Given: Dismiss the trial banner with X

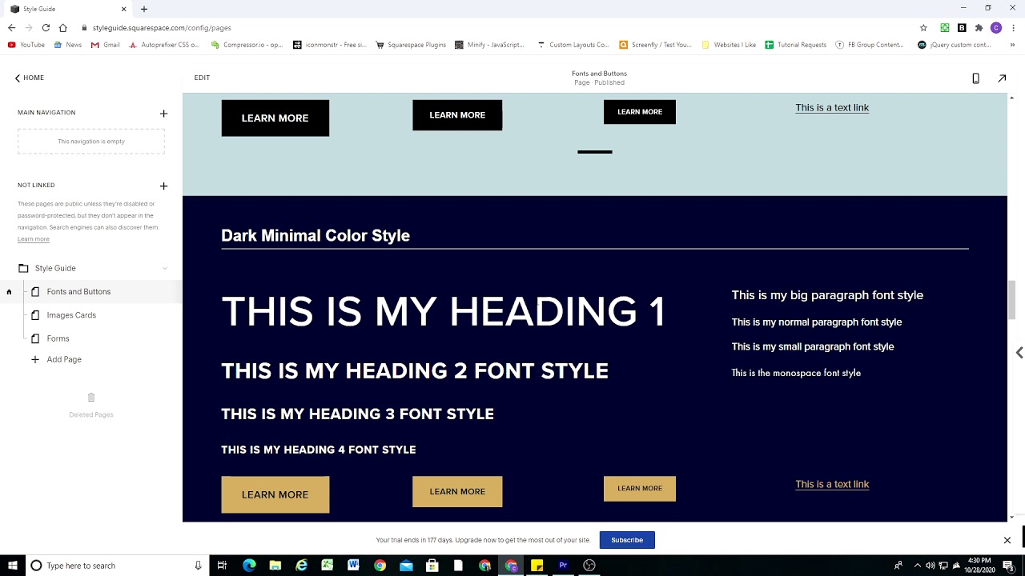Looking at the screenshot, I should click(1007, 540).
